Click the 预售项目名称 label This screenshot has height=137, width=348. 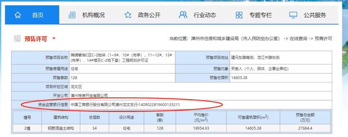tap(57, 58)
